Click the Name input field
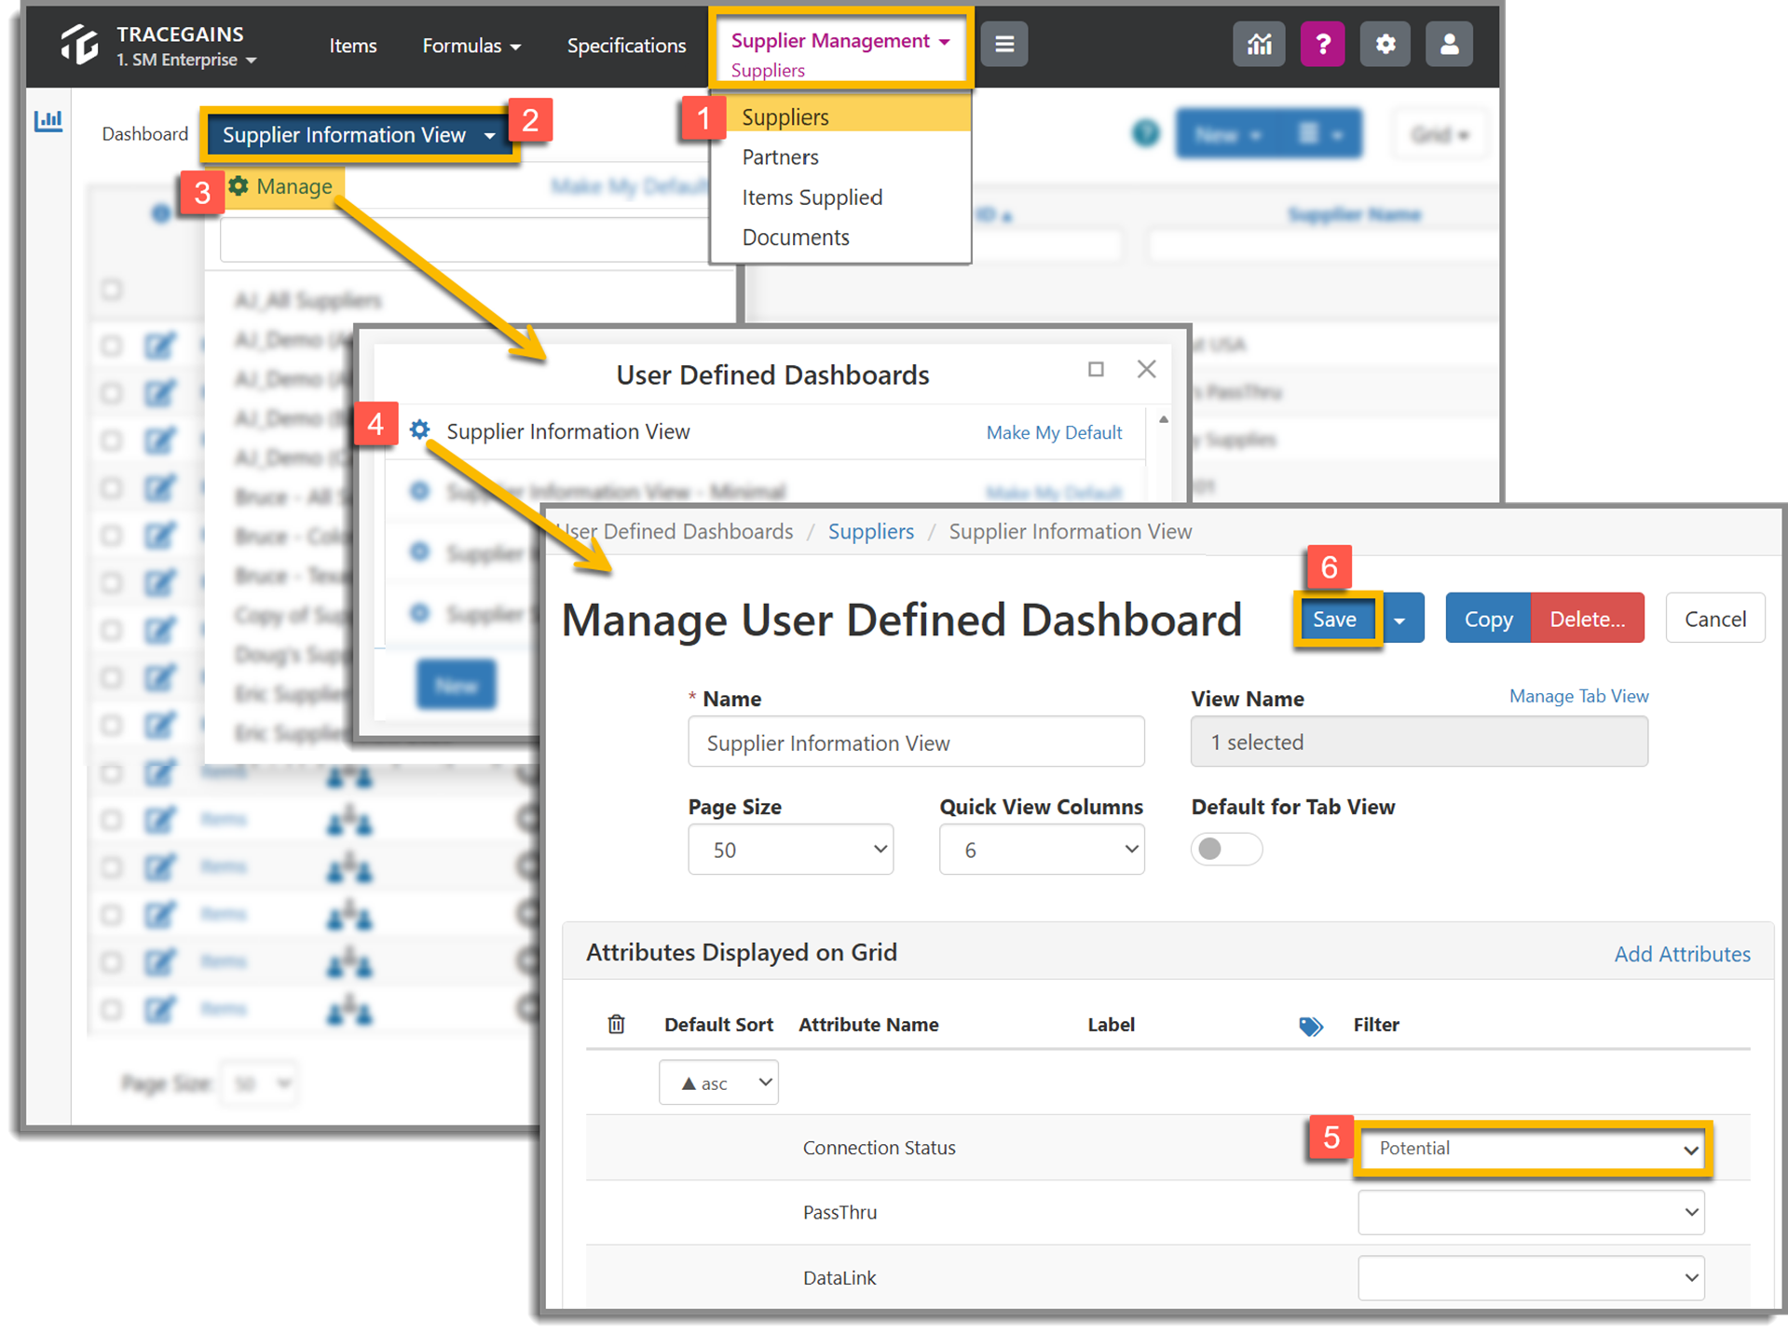The image size is (1788, 1335). click(x=916, y=742)
